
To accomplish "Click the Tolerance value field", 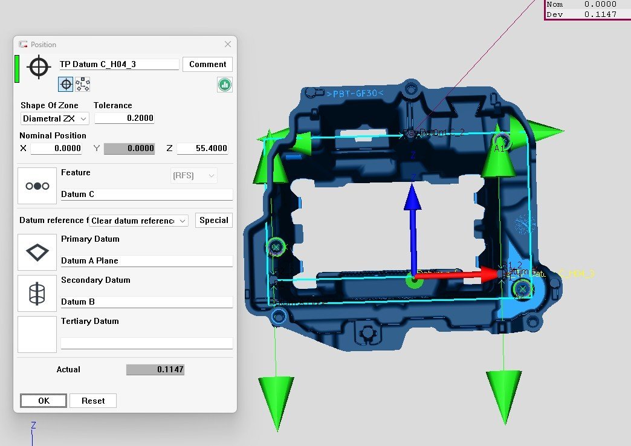I will 124,118.
